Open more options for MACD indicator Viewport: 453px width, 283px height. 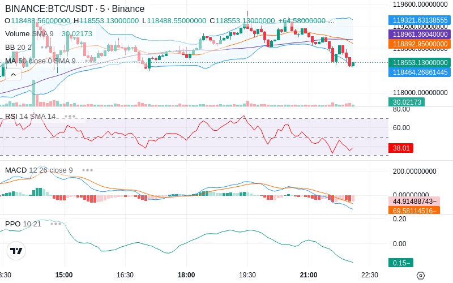87,170
